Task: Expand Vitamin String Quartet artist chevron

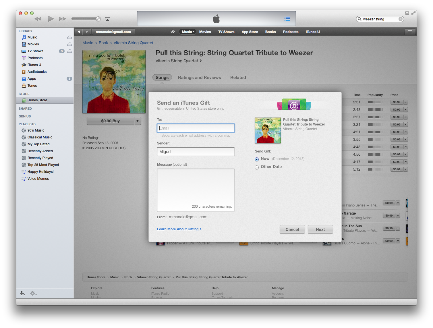Action: tap(201, 61)
